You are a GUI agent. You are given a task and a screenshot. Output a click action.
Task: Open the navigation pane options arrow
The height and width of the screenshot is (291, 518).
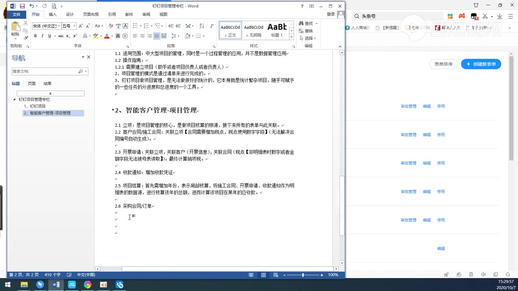tap(83, 57)
